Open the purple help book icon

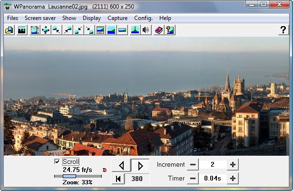click(x=159, y=30)
